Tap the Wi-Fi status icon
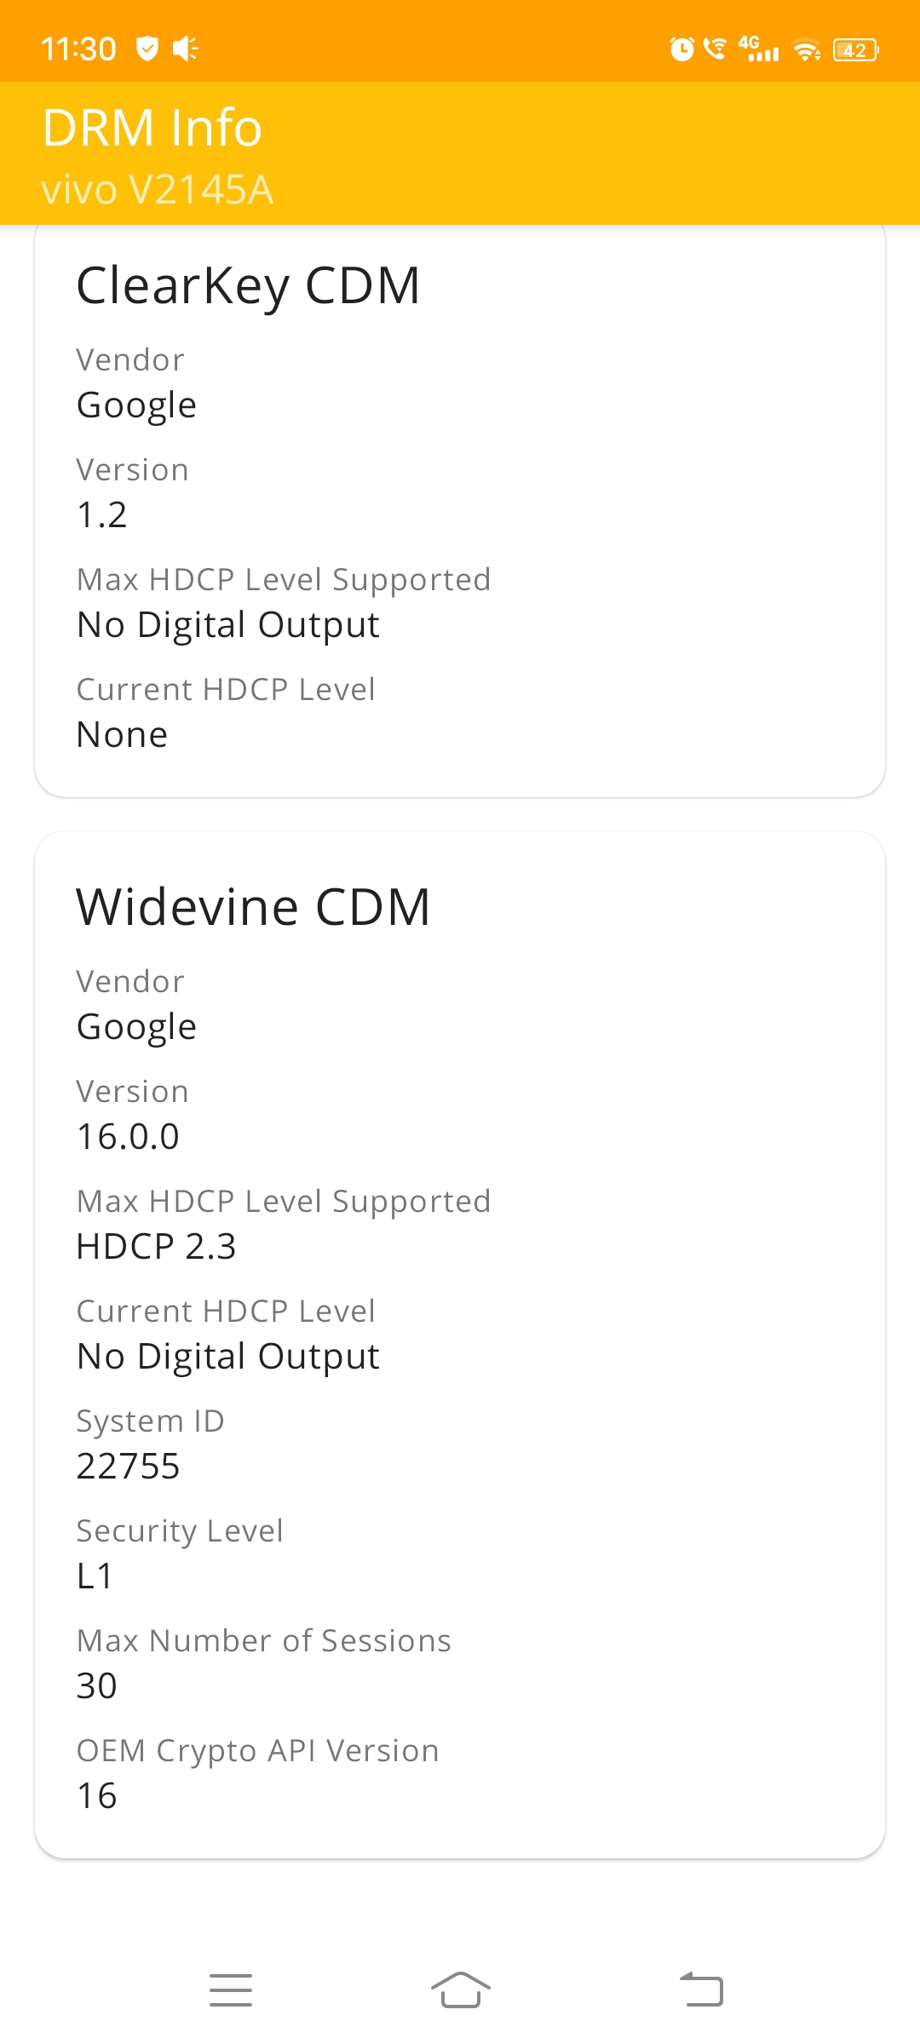 [x=806, y=50]
